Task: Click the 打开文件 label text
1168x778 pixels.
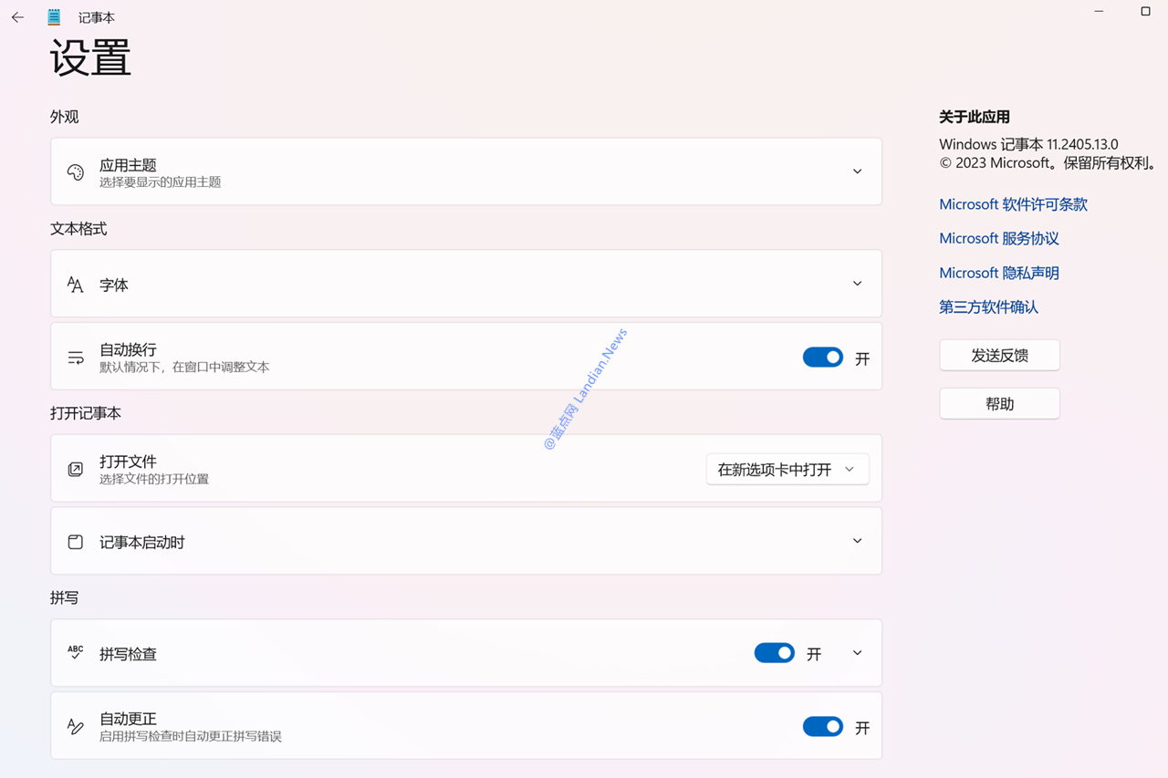Action: tap(128, 462)
